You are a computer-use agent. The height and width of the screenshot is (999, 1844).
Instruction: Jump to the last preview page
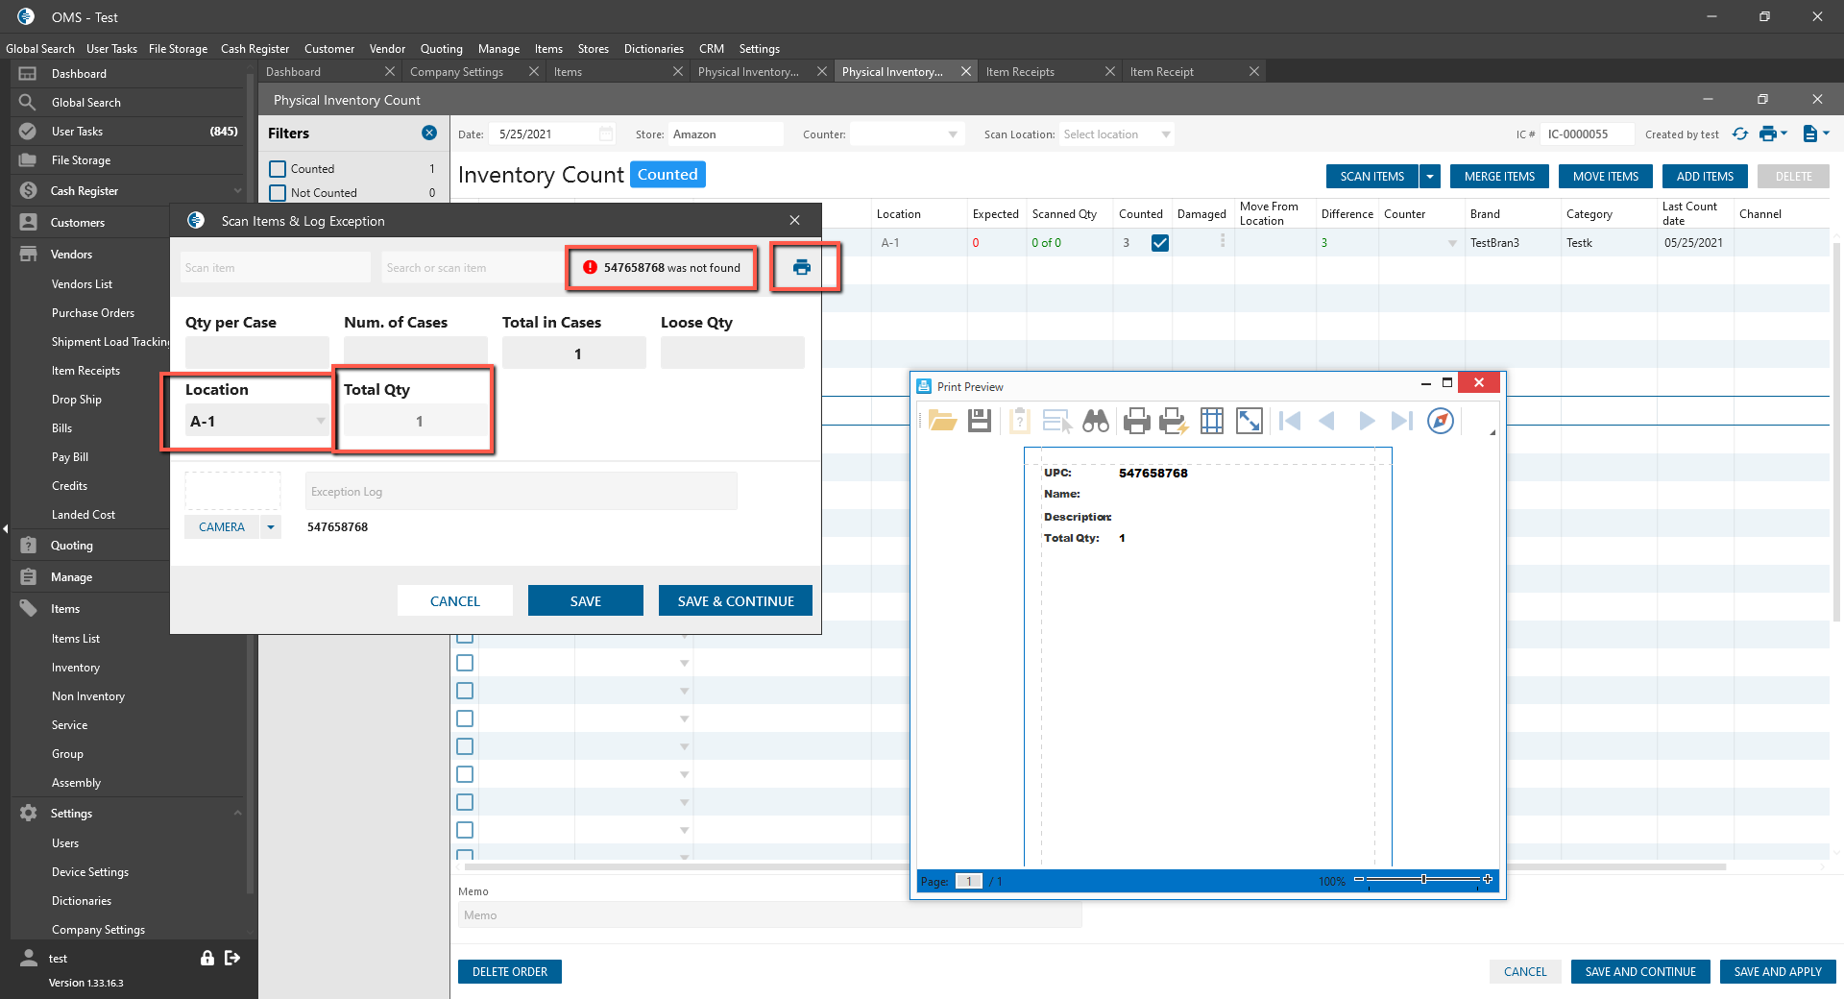tap(1402, 421)
